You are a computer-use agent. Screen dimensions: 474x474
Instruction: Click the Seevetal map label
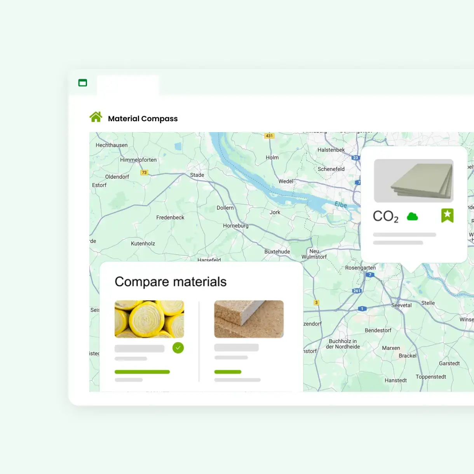point(401,305)
